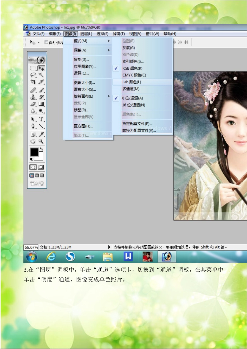Select the Clone Stamp tool
The width and height of the screenshot is (247, 349).
[33, 97]
